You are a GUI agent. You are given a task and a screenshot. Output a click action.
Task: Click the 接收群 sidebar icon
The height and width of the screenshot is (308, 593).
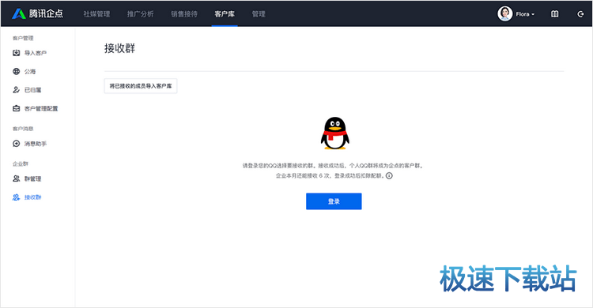pos(17,197)
